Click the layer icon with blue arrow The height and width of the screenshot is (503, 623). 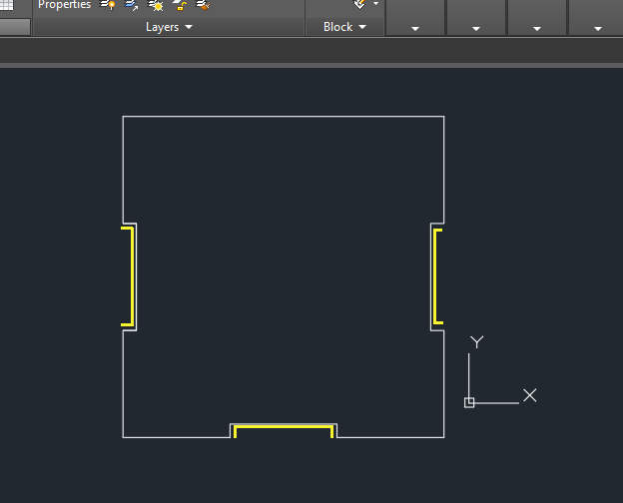[x=132, y=5]
